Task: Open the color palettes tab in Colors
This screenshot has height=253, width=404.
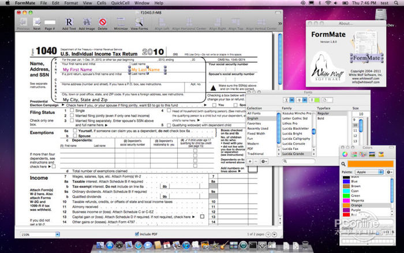Action: (363, 154)
